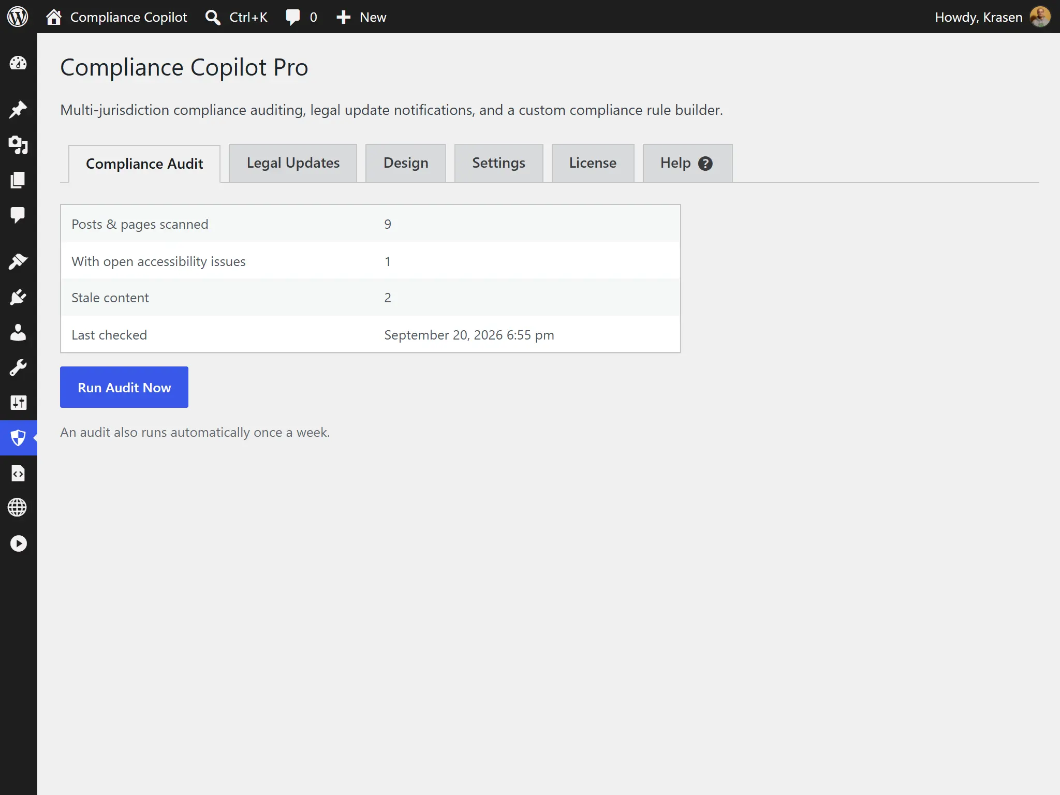
Task: Click the 'Last checked' row label
Action: [109, 335]
